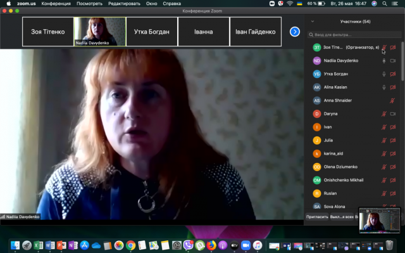Open Siri from the menu bar
The width and height of the screenshot is (405, 253).
coord(374,4)
